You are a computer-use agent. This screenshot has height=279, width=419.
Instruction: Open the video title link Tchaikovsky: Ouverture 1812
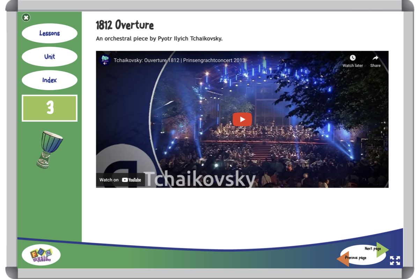pos(179,60)
